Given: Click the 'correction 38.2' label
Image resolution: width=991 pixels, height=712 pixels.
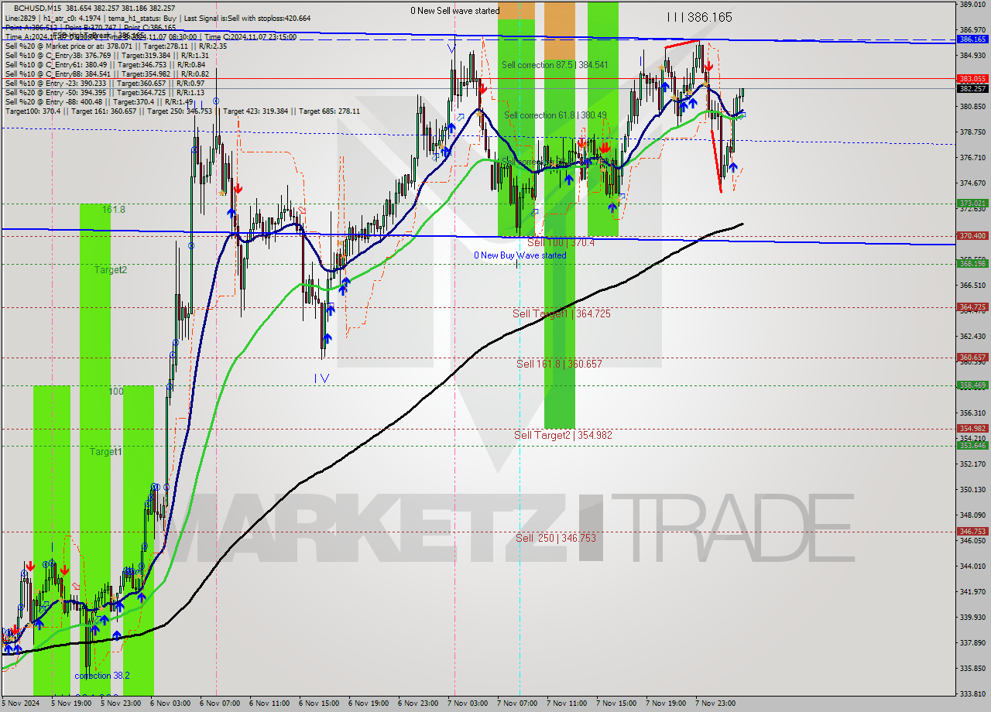Looking at the screenshot, I should 102,676.
